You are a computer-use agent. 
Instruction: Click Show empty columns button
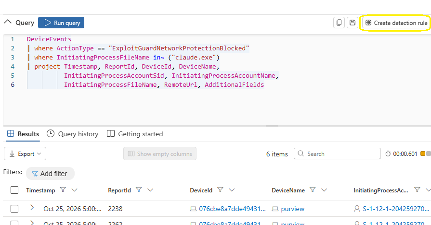(160, 154)
